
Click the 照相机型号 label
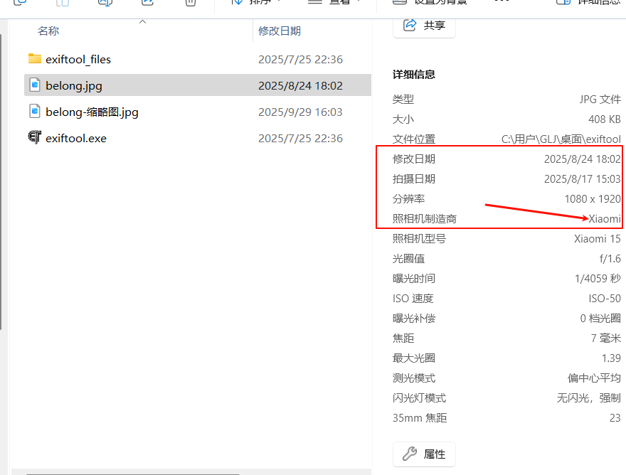coord(419,239)
